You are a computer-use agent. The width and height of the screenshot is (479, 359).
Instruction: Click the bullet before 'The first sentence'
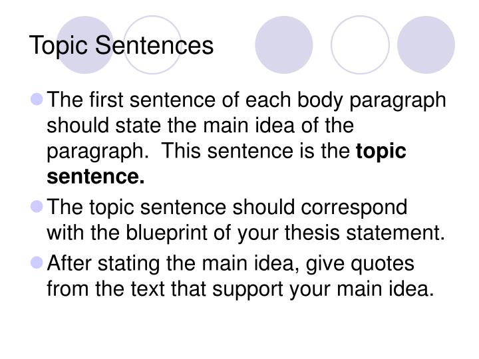37,99
